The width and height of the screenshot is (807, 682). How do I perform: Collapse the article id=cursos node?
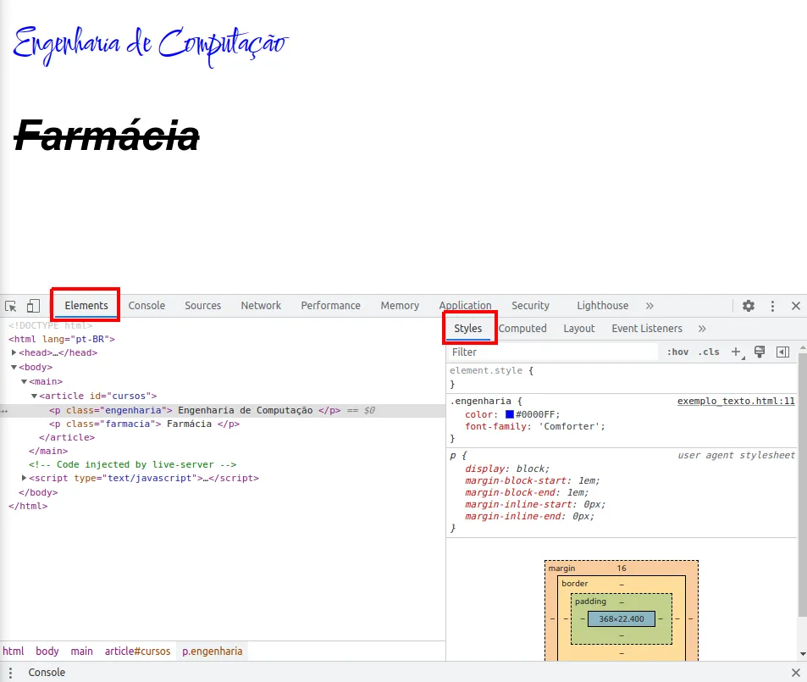35,396
